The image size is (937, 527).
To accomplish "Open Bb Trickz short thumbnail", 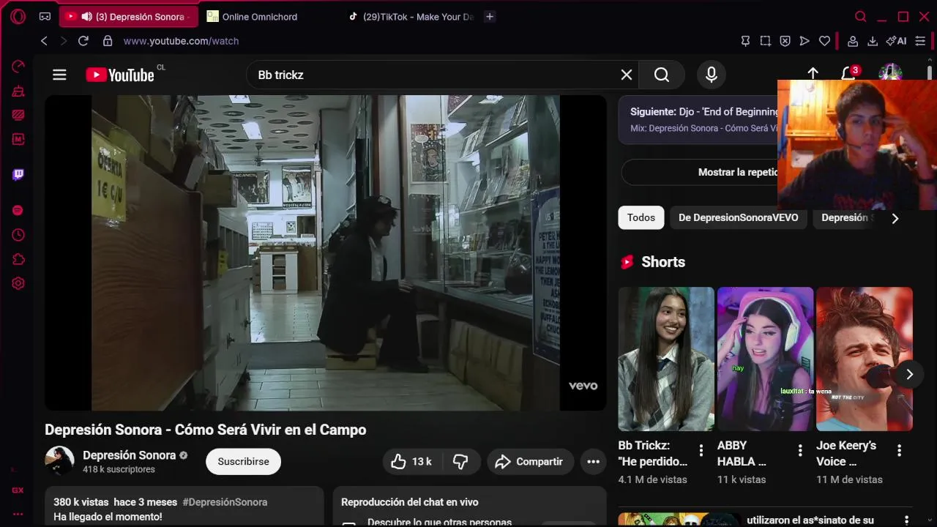I will click(666, 359).
